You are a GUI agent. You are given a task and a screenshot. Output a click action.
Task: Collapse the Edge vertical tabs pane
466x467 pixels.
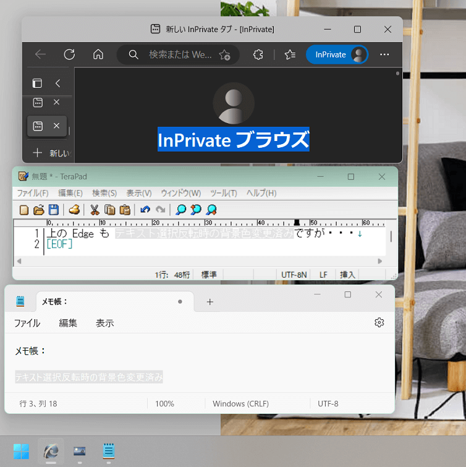(57, 83)
